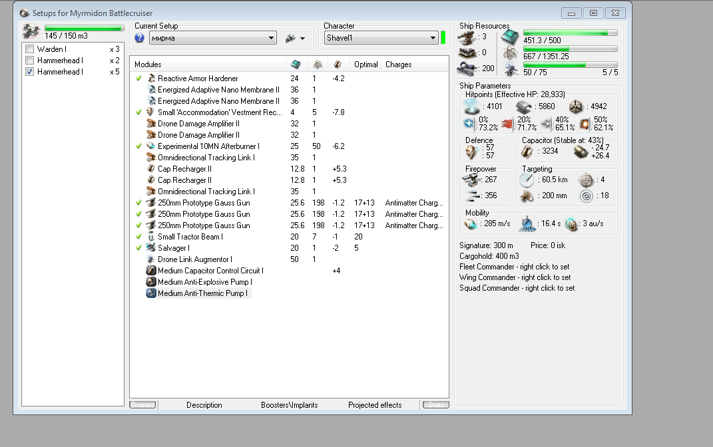This screenshot has height=447, width=713.
Task: Click the structure hitpoints icon showing 4942
Action: (x=576, y=106)
